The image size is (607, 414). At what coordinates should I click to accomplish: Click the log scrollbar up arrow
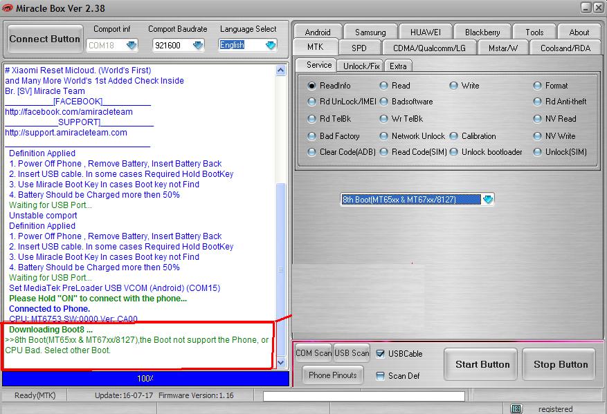coord(281,70)
